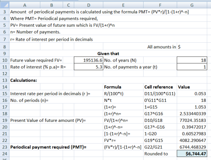Click the '1+G15' reference cell
The height and width of the screenshot is (160, 211).
(x=160, y=107)
